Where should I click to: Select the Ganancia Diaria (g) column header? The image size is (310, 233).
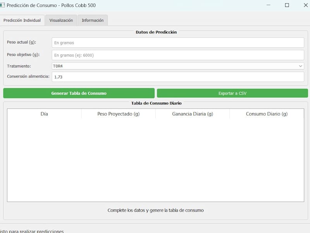pyautogui.click(x=193, y=114)
